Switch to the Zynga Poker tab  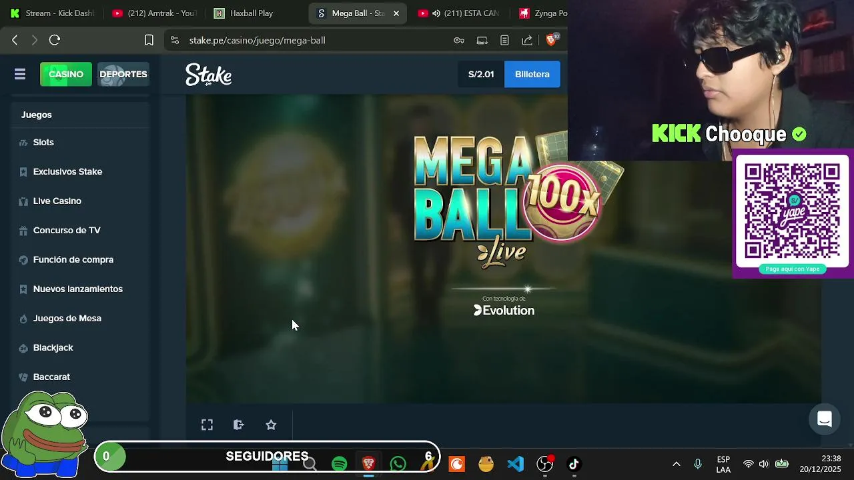click(x=542, y=13)
